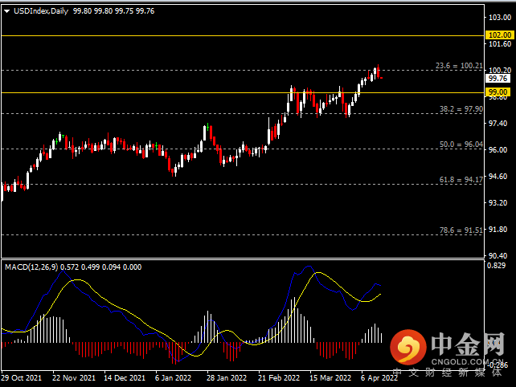Select the 102.00 yellow price label
Screen dimensions: 516x387
coord(500,35)
